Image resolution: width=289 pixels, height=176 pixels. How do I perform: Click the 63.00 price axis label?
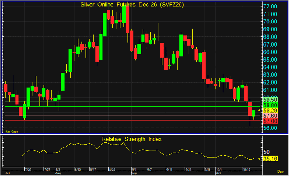tap(270, 75)
